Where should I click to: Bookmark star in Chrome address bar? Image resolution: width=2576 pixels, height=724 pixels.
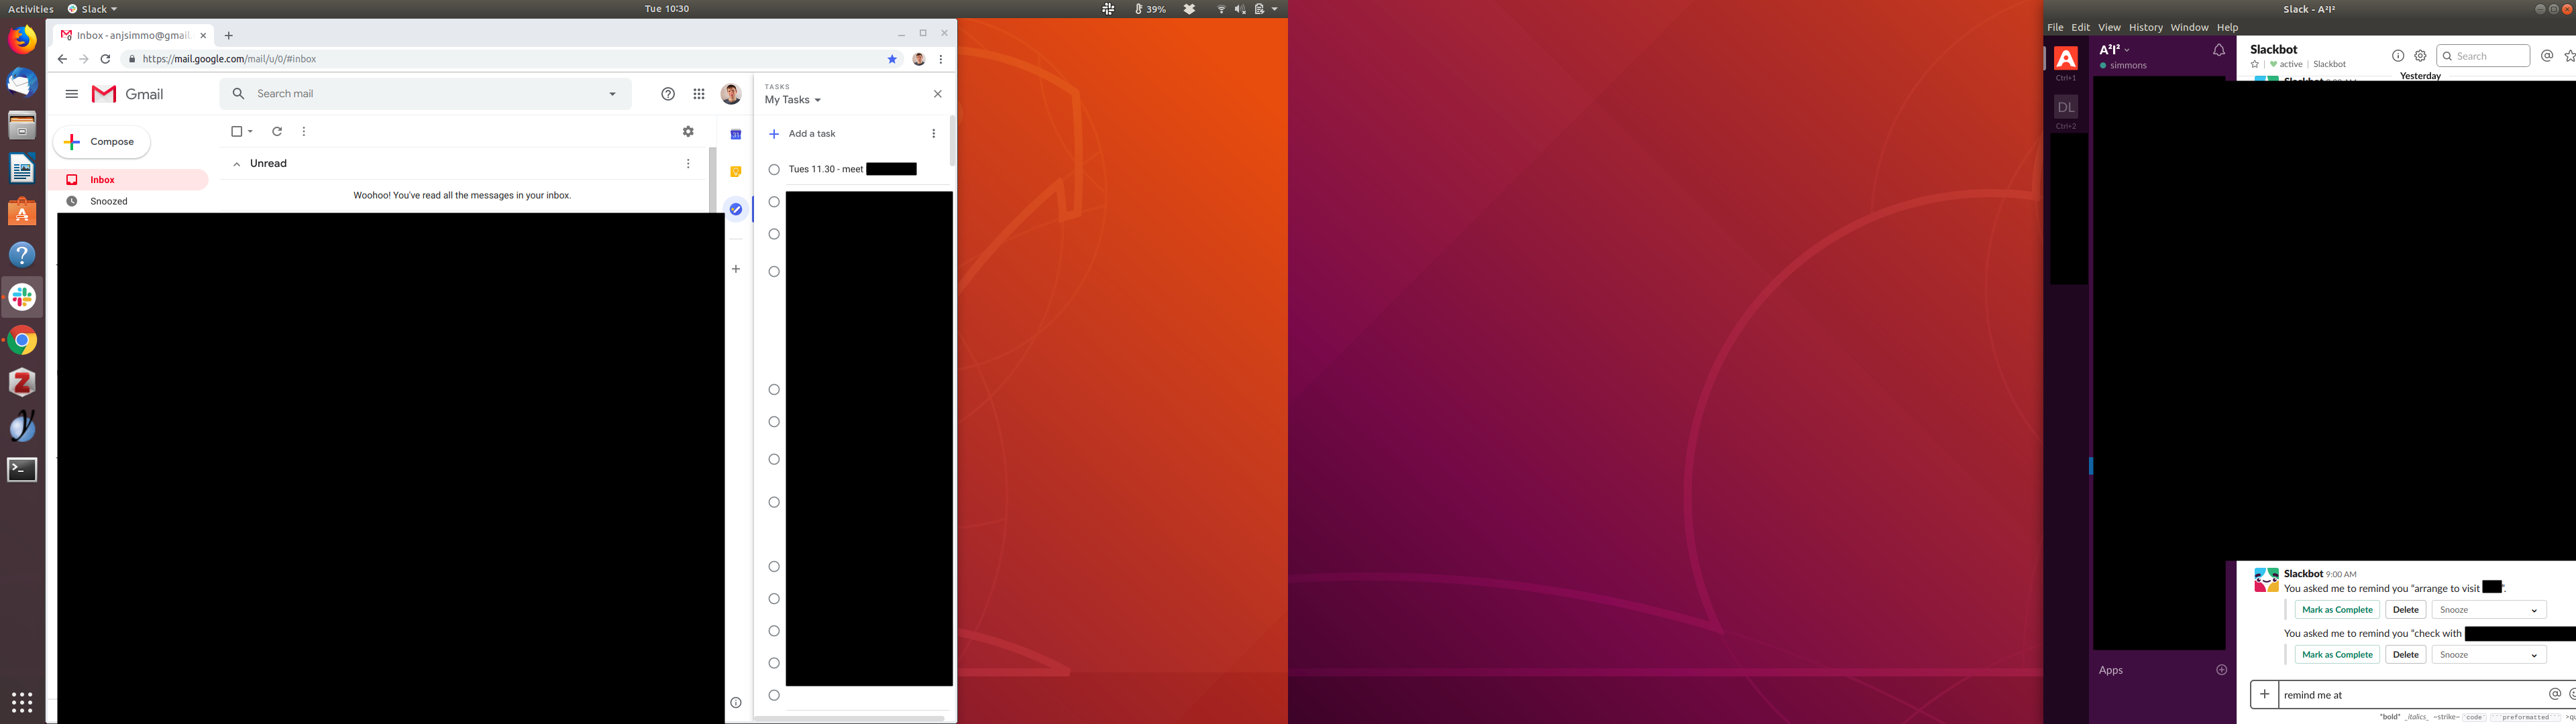click(x=892, y=59)
